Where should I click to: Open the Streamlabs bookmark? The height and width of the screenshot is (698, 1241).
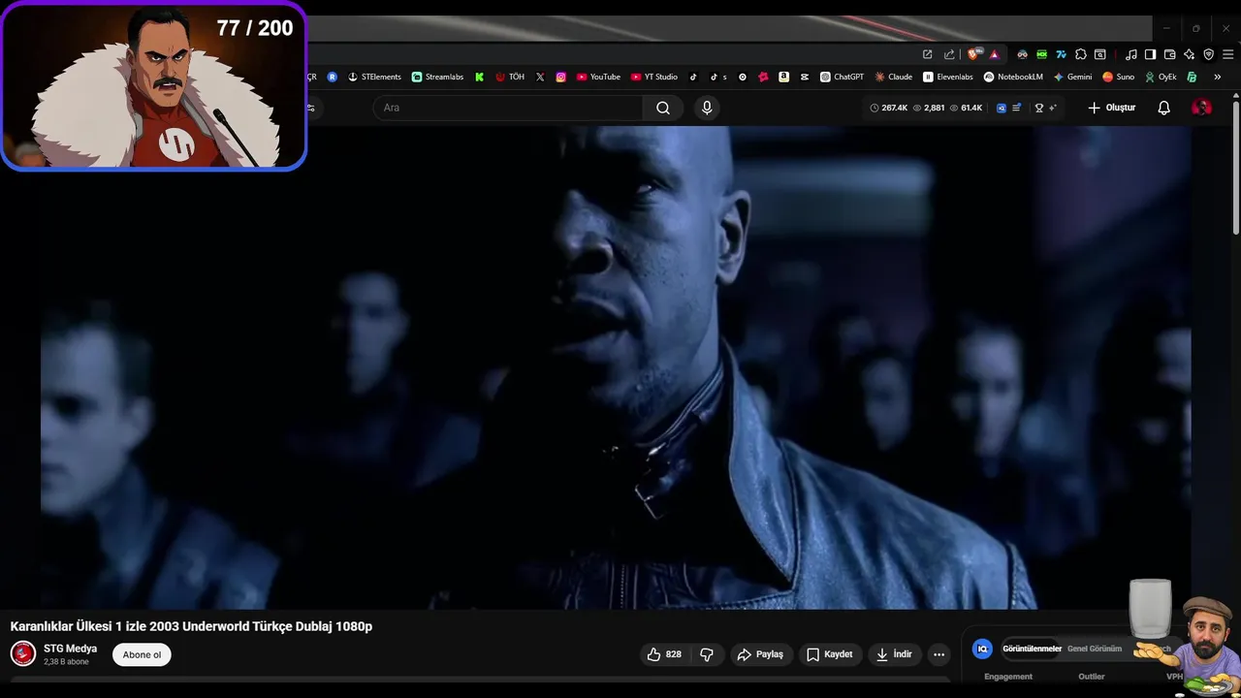[x=437, y=77]
